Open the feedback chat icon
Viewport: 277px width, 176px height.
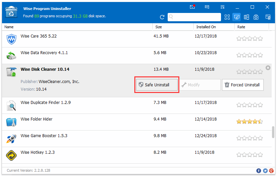(207, 7)
